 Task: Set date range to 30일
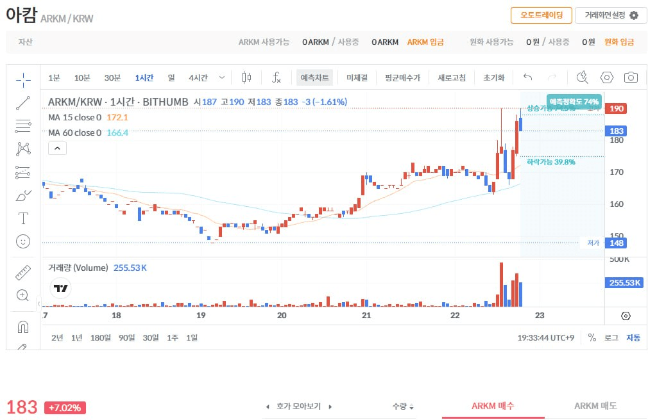point(151,337)
